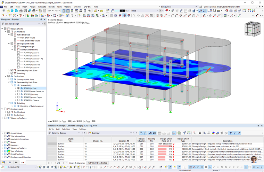Go to next load case arrow
Screen dimensions: 264x172
[163, 11]
